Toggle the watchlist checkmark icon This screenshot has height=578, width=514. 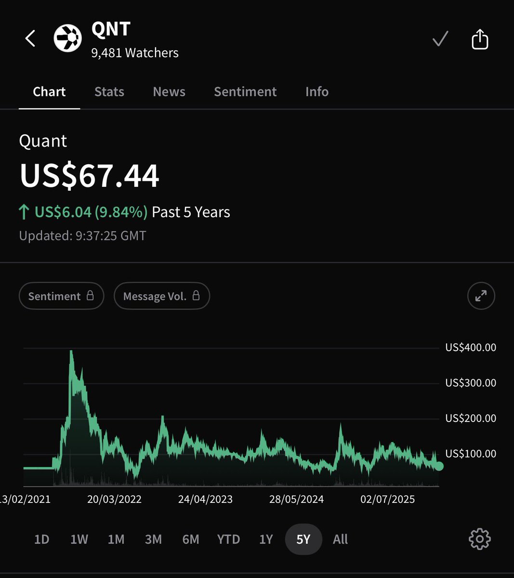coord(440,39)
